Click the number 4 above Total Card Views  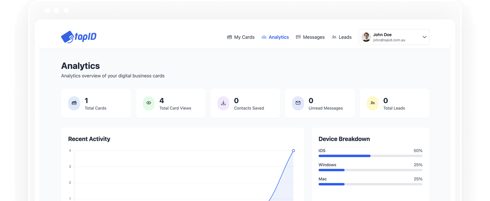[x=162, y=100]
